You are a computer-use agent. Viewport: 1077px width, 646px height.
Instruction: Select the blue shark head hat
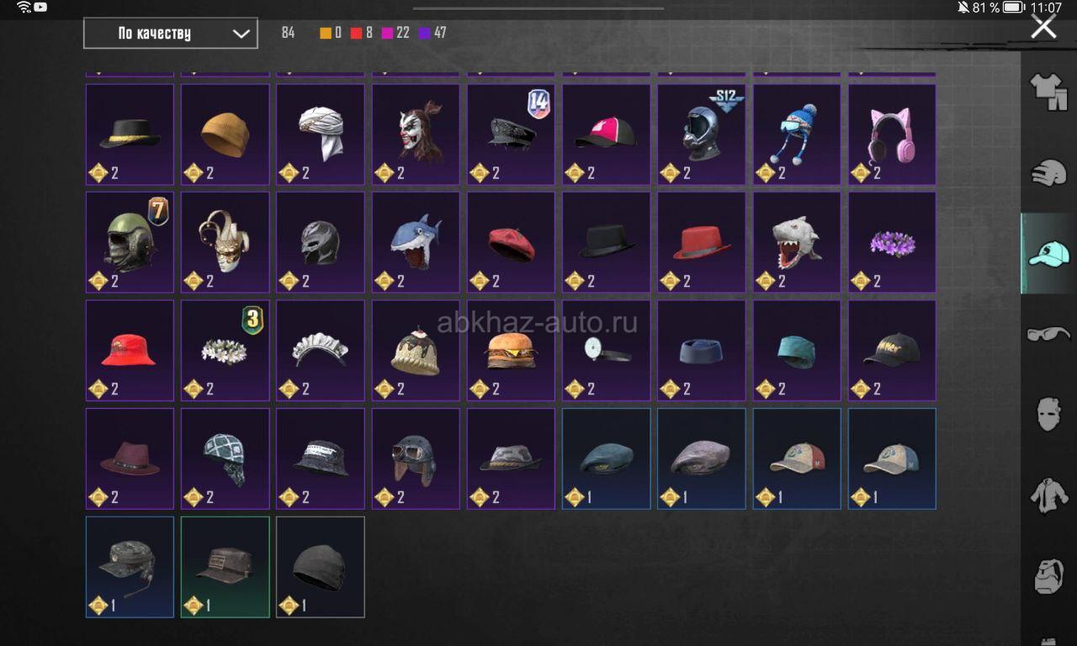pyautogui.click(x=416, y=242)
